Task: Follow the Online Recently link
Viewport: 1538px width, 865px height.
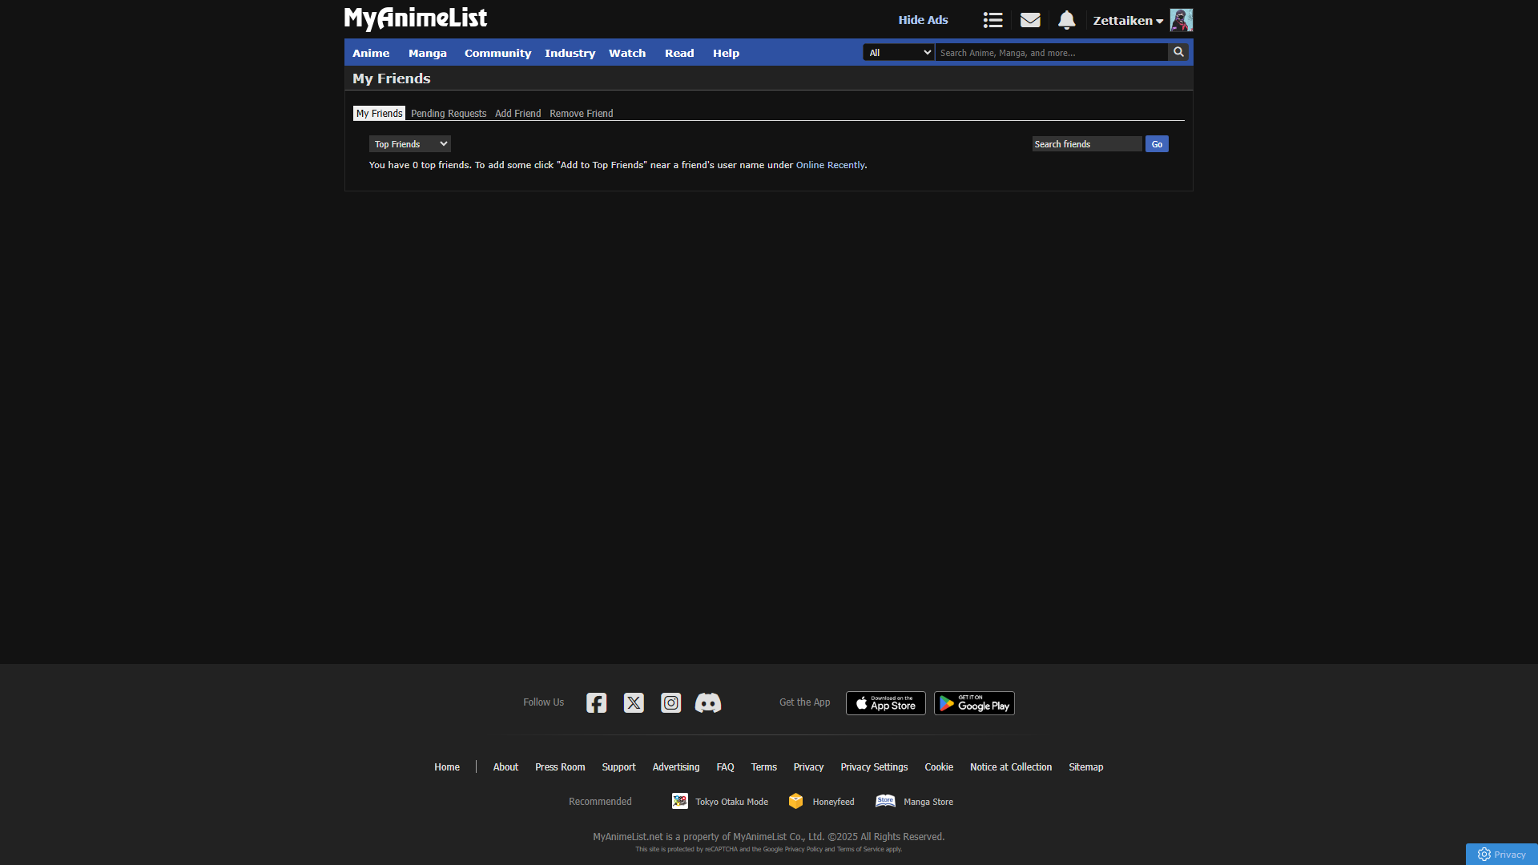Action: 830,165
